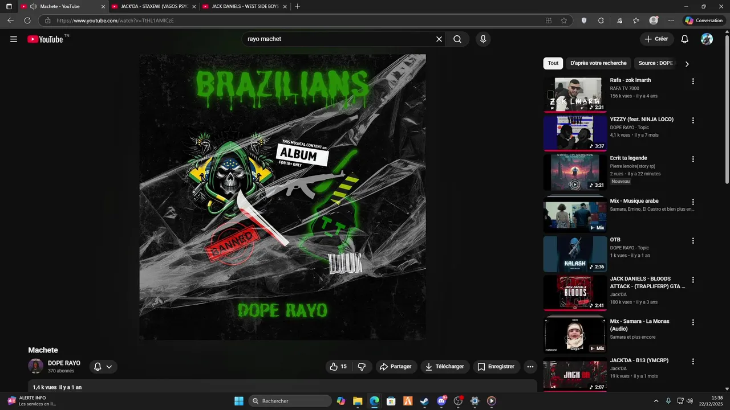Viewport: 730px width, 410px height.
Task: Open the DOPE RAYO channel avatar
Action: click(x=36, y=366)
